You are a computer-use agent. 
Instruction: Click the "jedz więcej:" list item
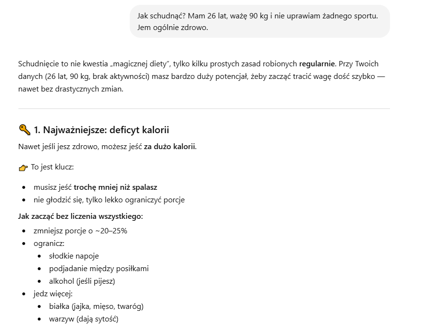point(53,294)
